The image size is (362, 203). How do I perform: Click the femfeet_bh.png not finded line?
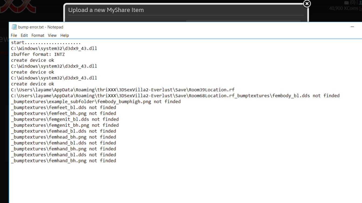(64, 113)
